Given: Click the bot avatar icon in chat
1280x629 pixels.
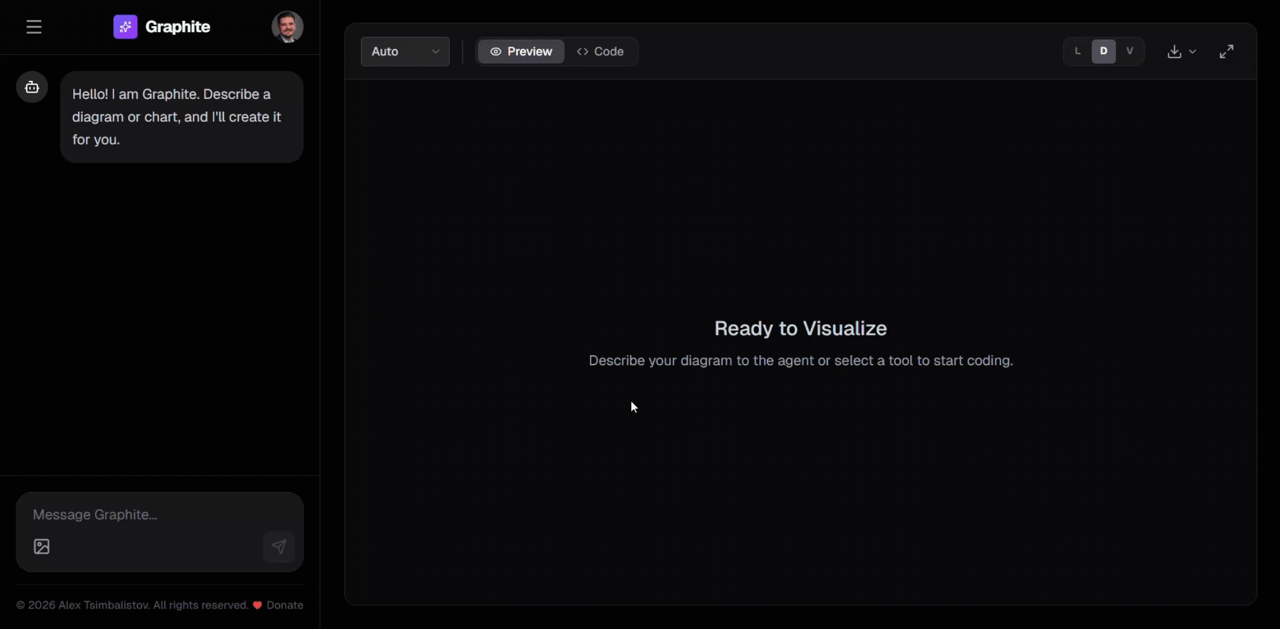Looking at the screenshot, I should point(32,87).
